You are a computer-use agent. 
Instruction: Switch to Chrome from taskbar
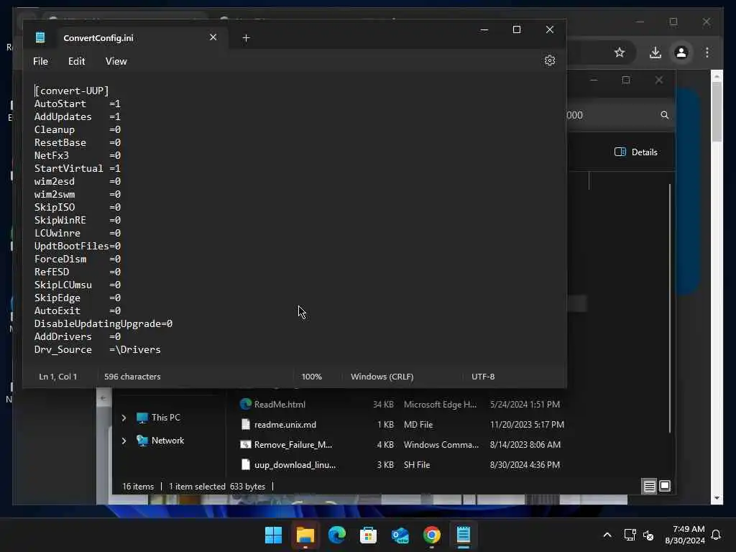431,535
